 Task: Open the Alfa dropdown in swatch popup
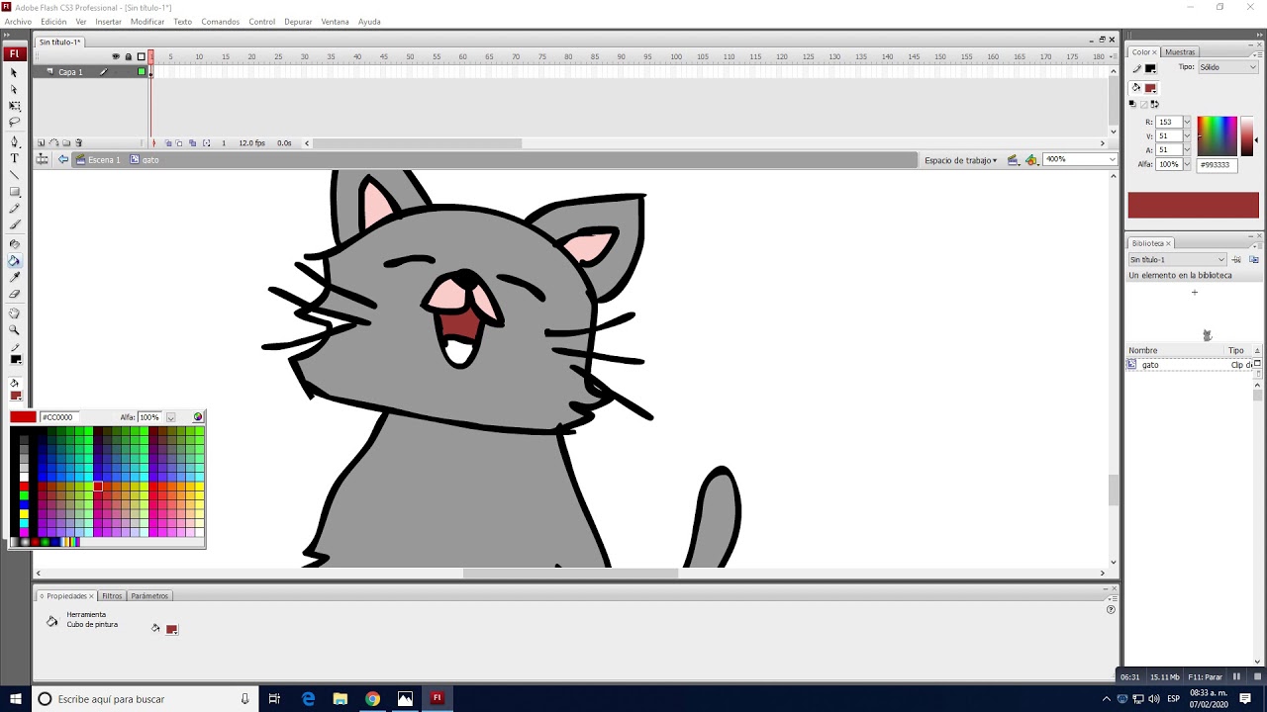coord(170,417)
